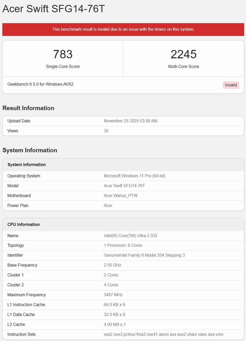The height and width of the screenshot is (341, 246).
Task: Select the date 'November 25 2025 03:56 AM'
Action: [130, 121]
